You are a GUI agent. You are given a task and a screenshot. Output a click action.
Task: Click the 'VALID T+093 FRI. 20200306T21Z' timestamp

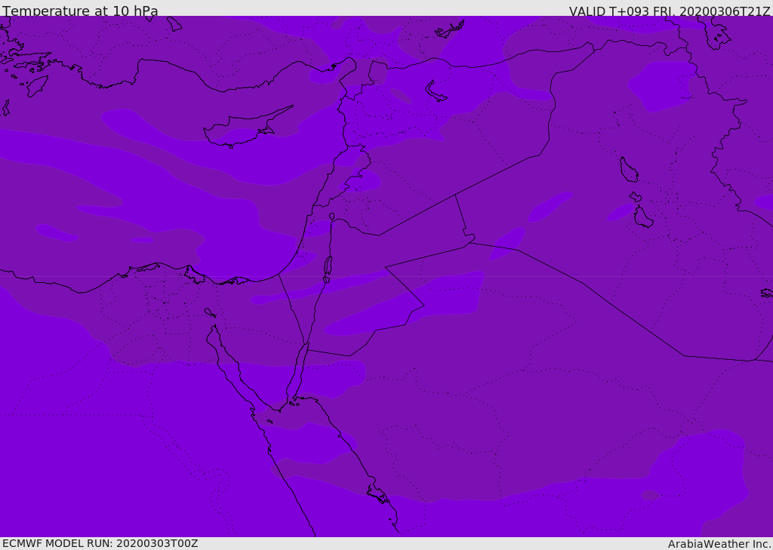point(670,11)
